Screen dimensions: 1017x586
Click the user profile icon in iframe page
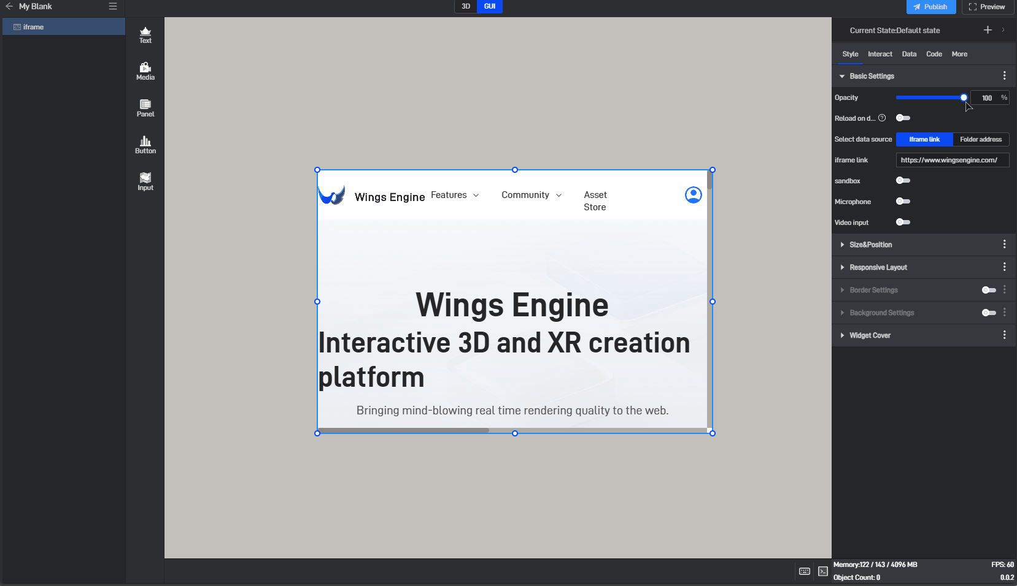(x=694, y=195)
